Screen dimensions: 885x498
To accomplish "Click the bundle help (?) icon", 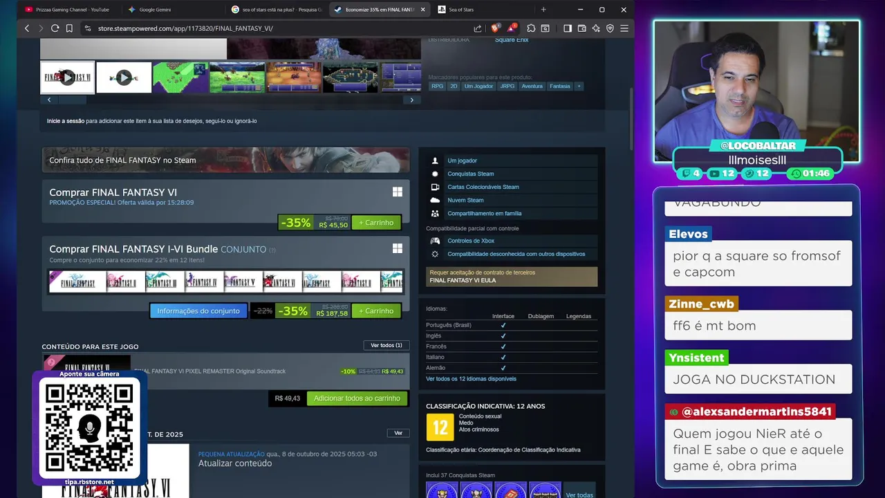I will [272, 250].
